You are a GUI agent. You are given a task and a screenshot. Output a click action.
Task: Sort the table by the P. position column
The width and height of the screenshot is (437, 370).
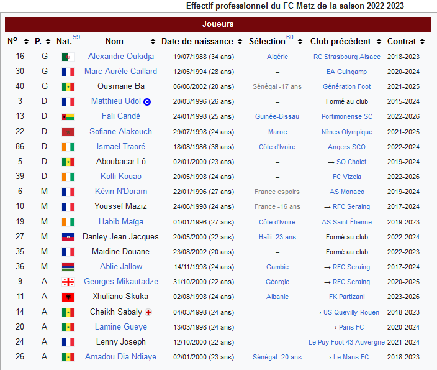48,42
